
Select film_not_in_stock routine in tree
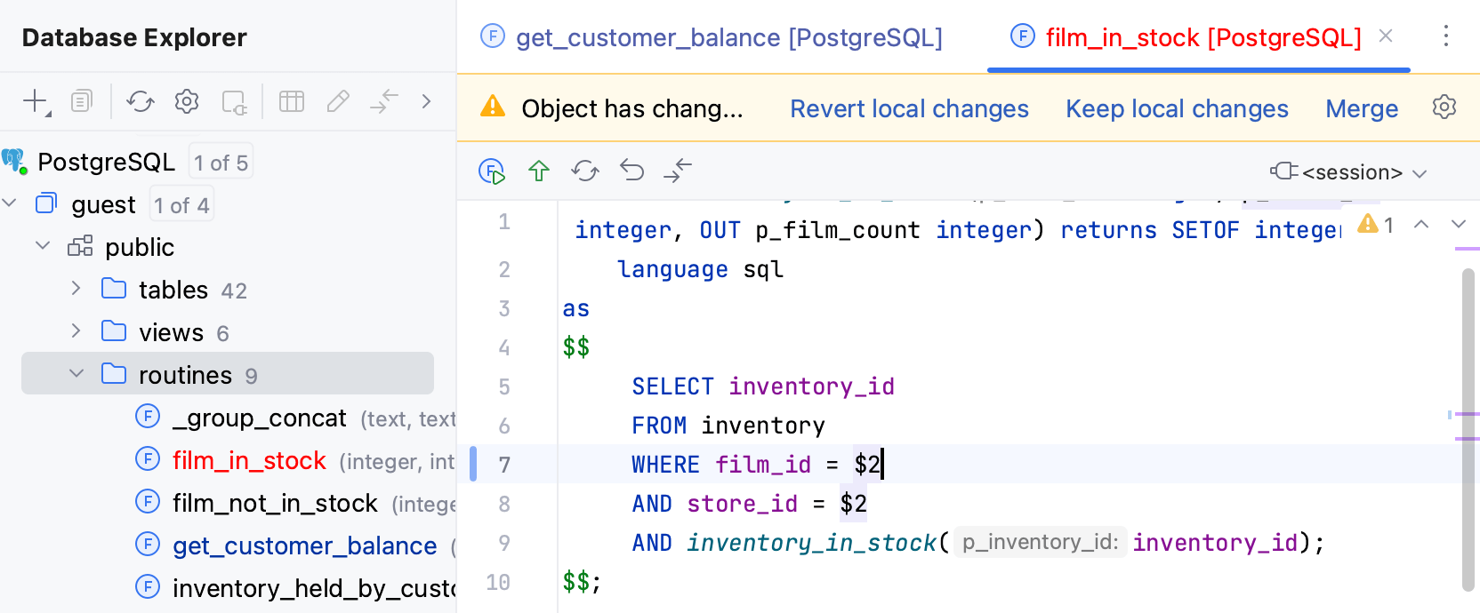pyautogui.click(x=275, y=503)
